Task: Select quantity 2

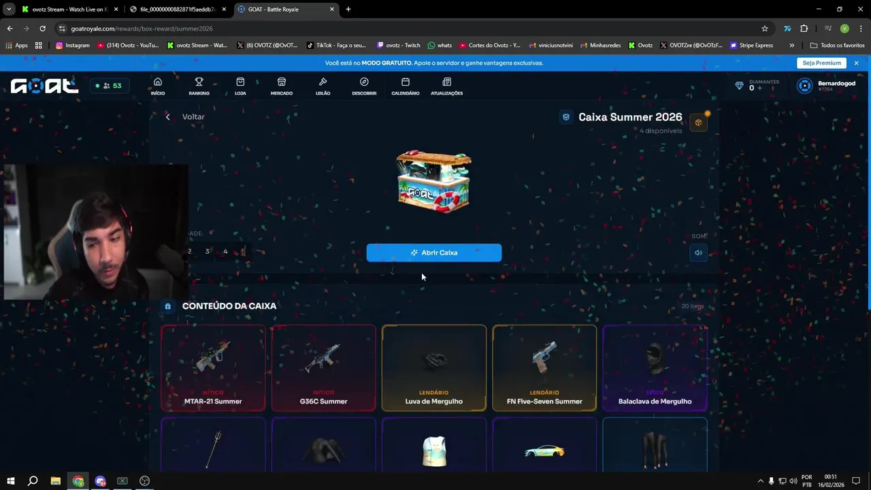Action: click(190, 252)
